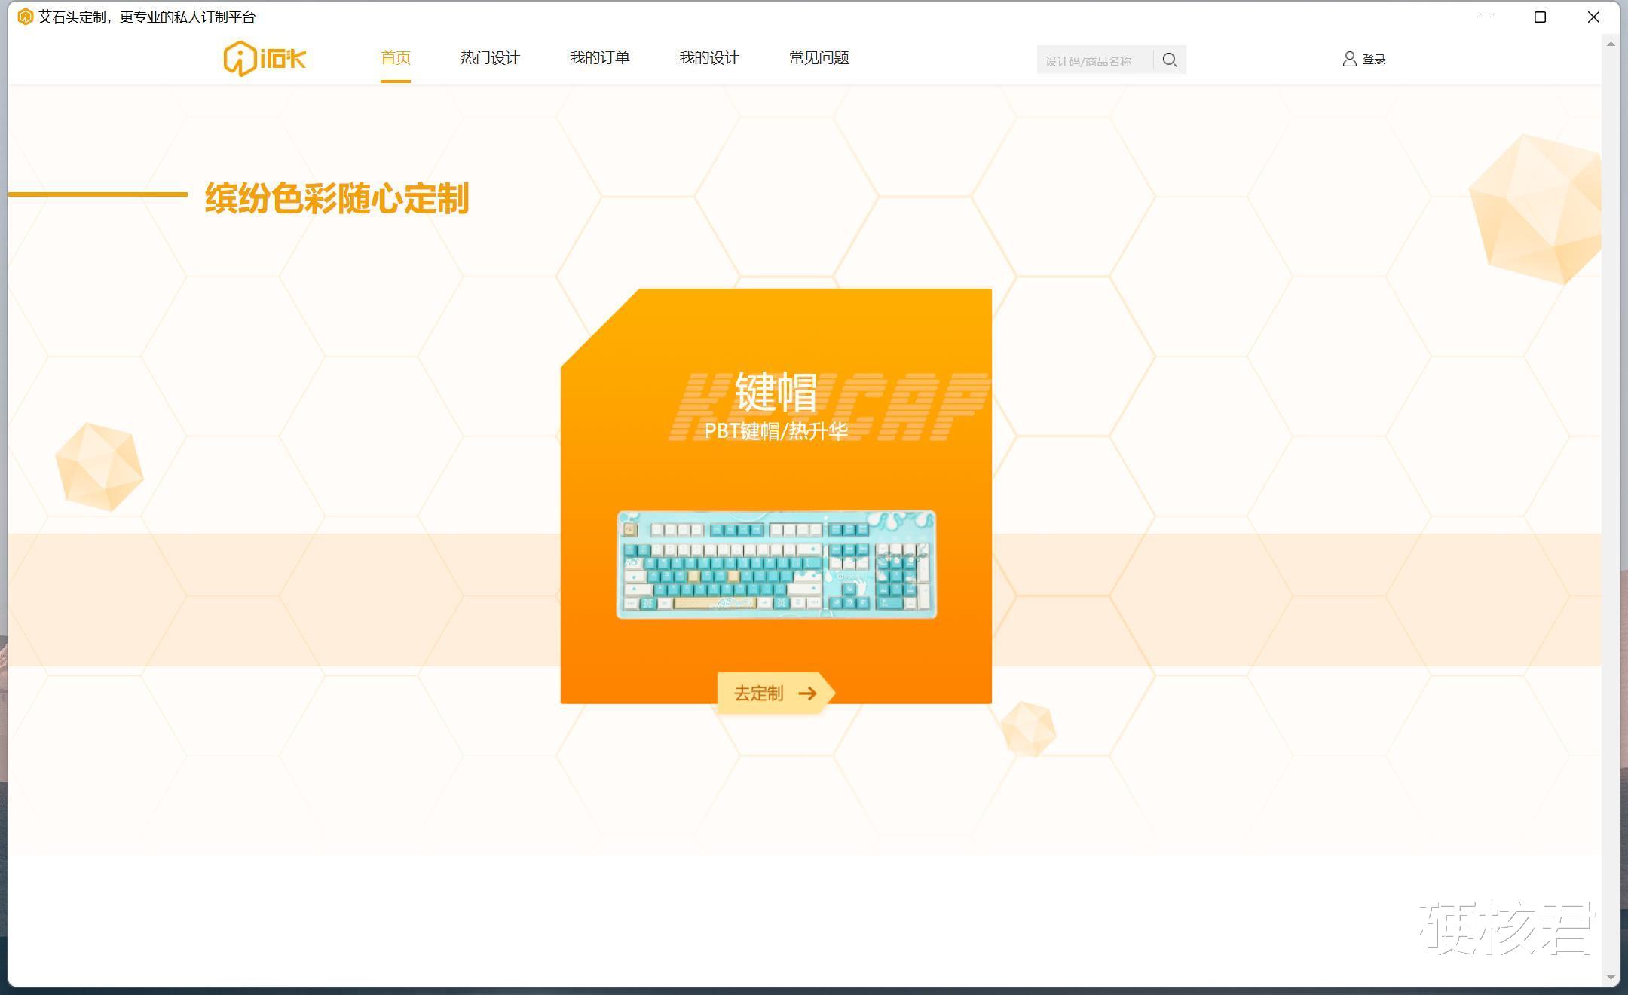This screenshot has width=1628, height=995.
Task: Open 常见问题 page
Action: tap(819, 58)
